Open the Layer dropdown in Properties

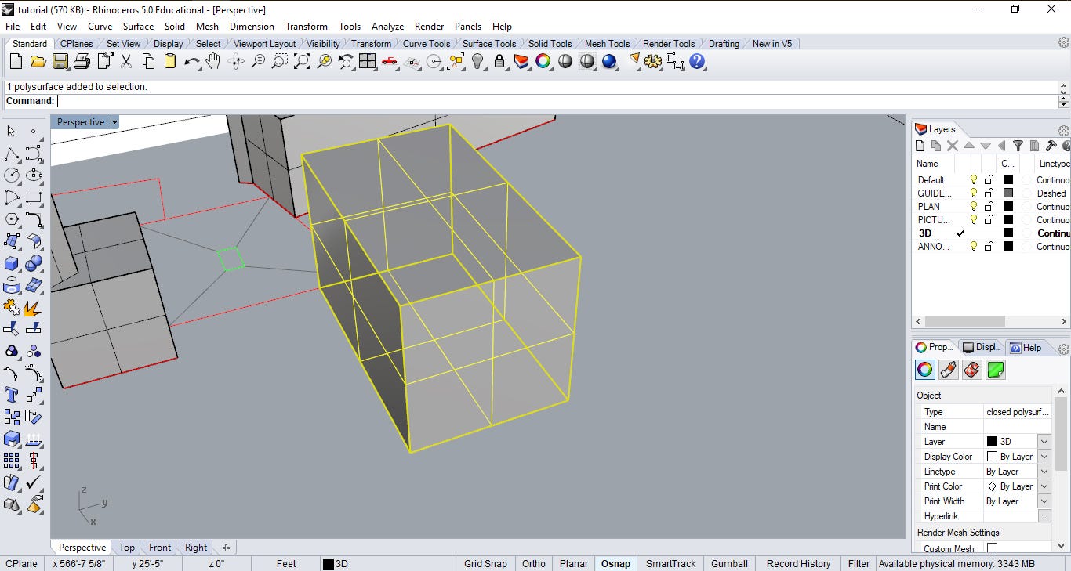[x=1044, y=441]
